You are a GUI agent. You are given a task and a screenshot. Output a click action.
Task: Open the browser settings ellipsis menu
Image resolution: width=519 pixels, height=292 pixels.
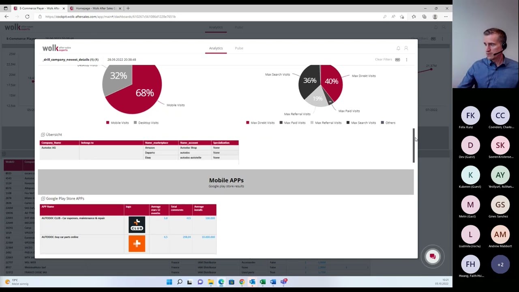click(446, 17)
